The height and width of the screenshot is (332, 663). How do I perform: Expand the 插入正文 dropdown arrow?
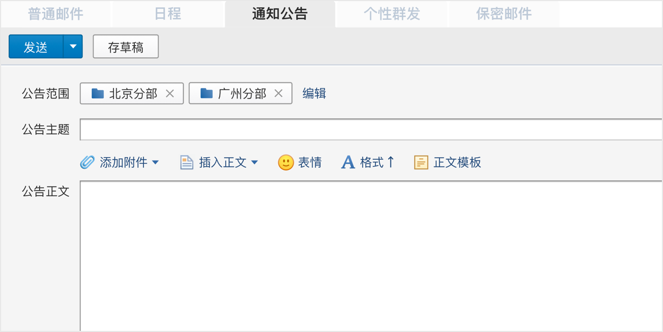pyautogui.click(x=254, y=162)
